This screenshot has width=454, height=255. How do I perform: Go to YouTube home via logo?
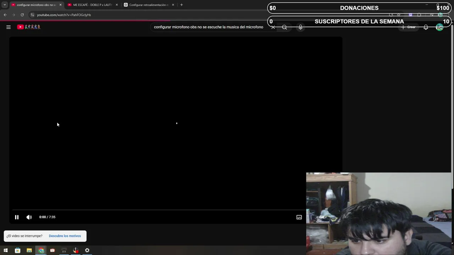[x=29, y=27]
